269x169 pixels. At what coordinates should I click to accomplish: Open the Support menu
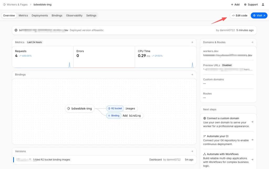(251, 5)
